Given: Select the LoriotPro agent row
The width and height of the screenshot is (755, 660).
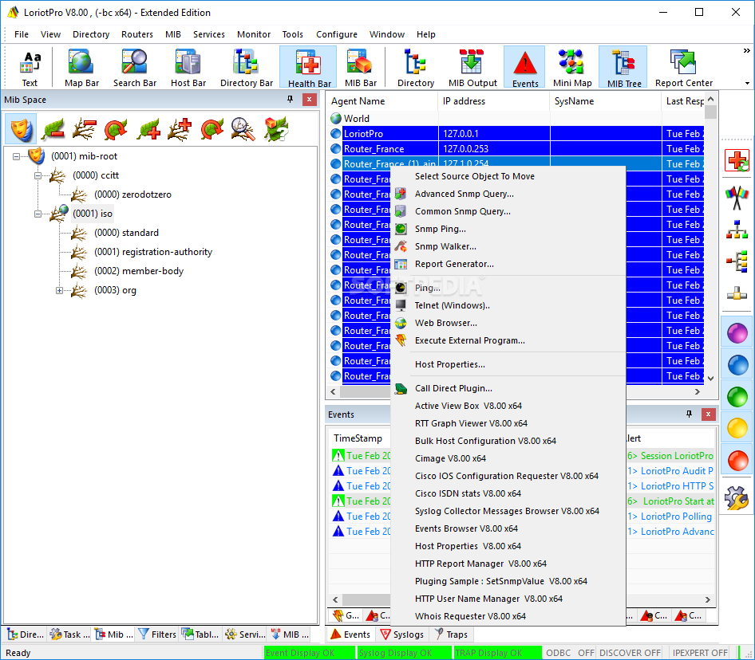Looking at the screenshot, I should pyautogui.click(x=516, y=134).
